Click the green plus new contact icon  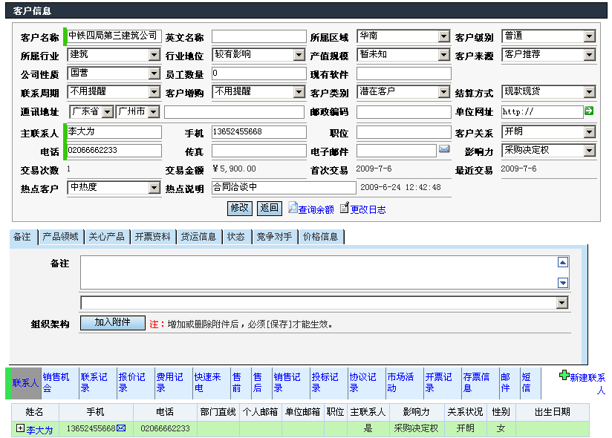564,375
